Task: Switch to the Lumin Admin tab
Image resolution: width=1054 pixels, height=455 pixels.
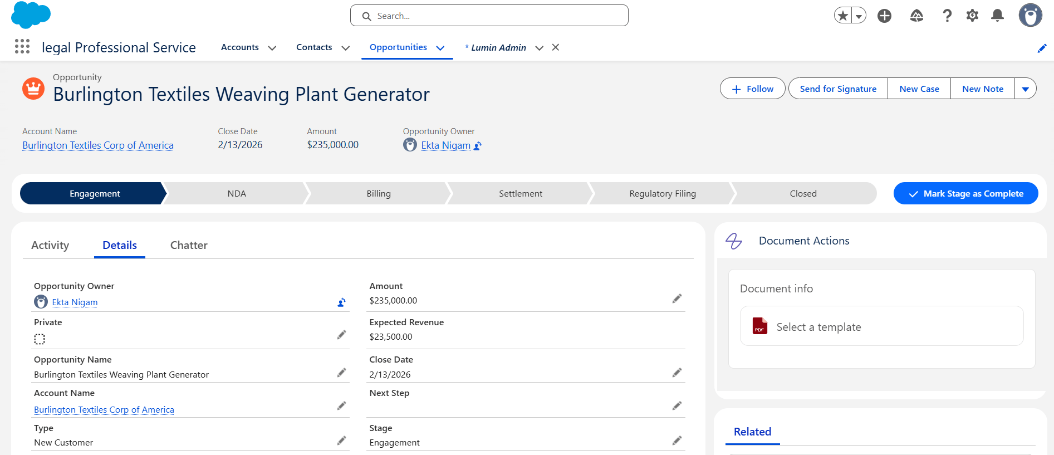Action: click(496, 47)
